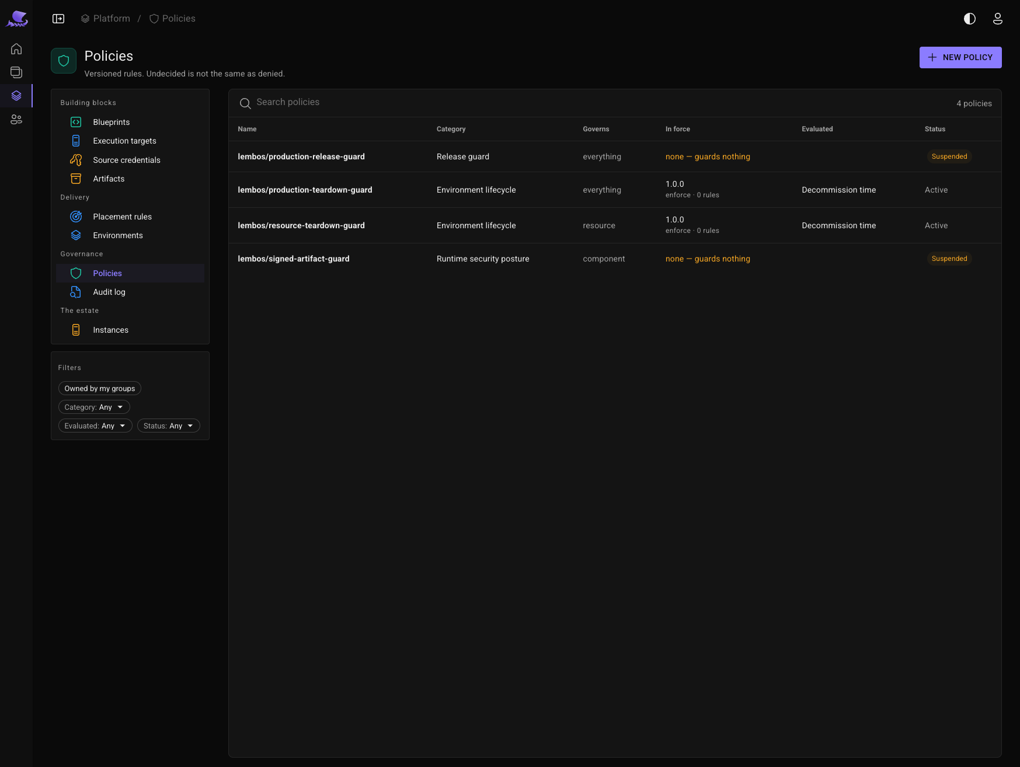Viewport: 1020px width, 767px height.
Task: Click the Policies breadcrumb link
Action: (172, 19)
